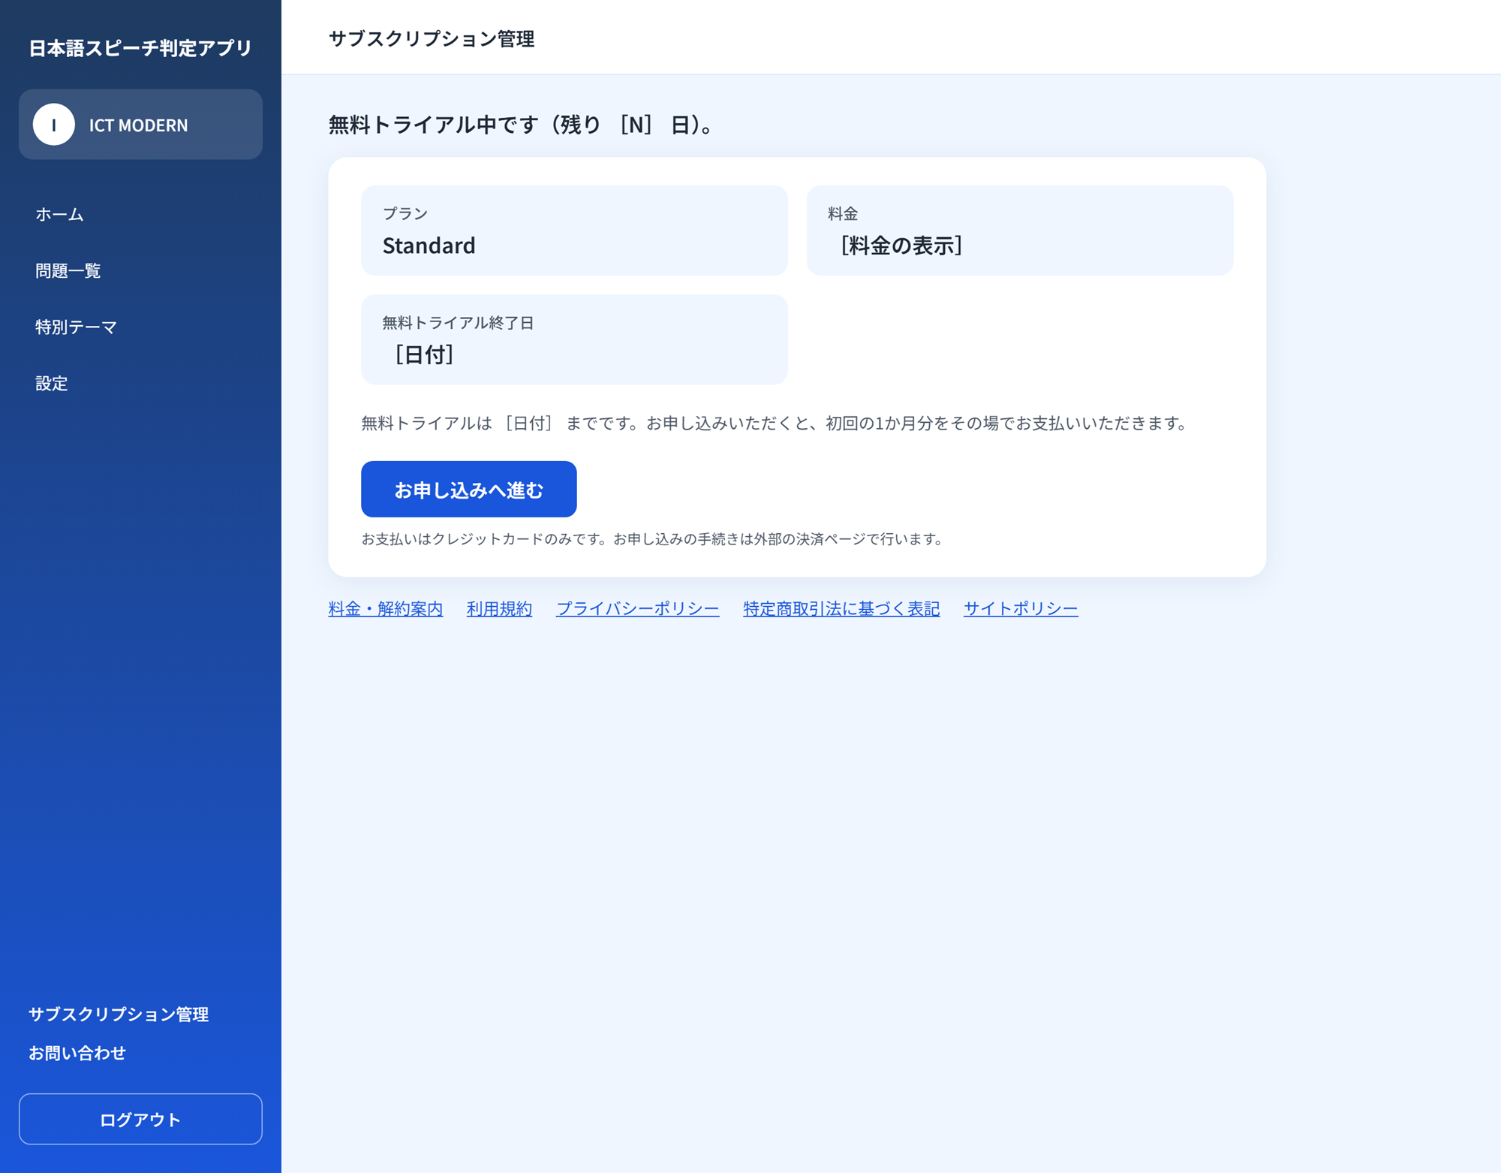Go to ホーム in the sidebar
The image size is (1501, 1173).
(x=59, y=214)
